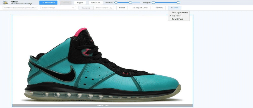Click the Height slider's left handle

click(x=154, y=3)
